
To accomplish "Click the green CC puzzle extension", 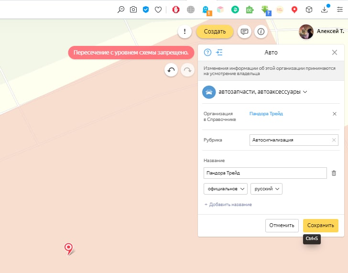I will click(x=250, y=10).
